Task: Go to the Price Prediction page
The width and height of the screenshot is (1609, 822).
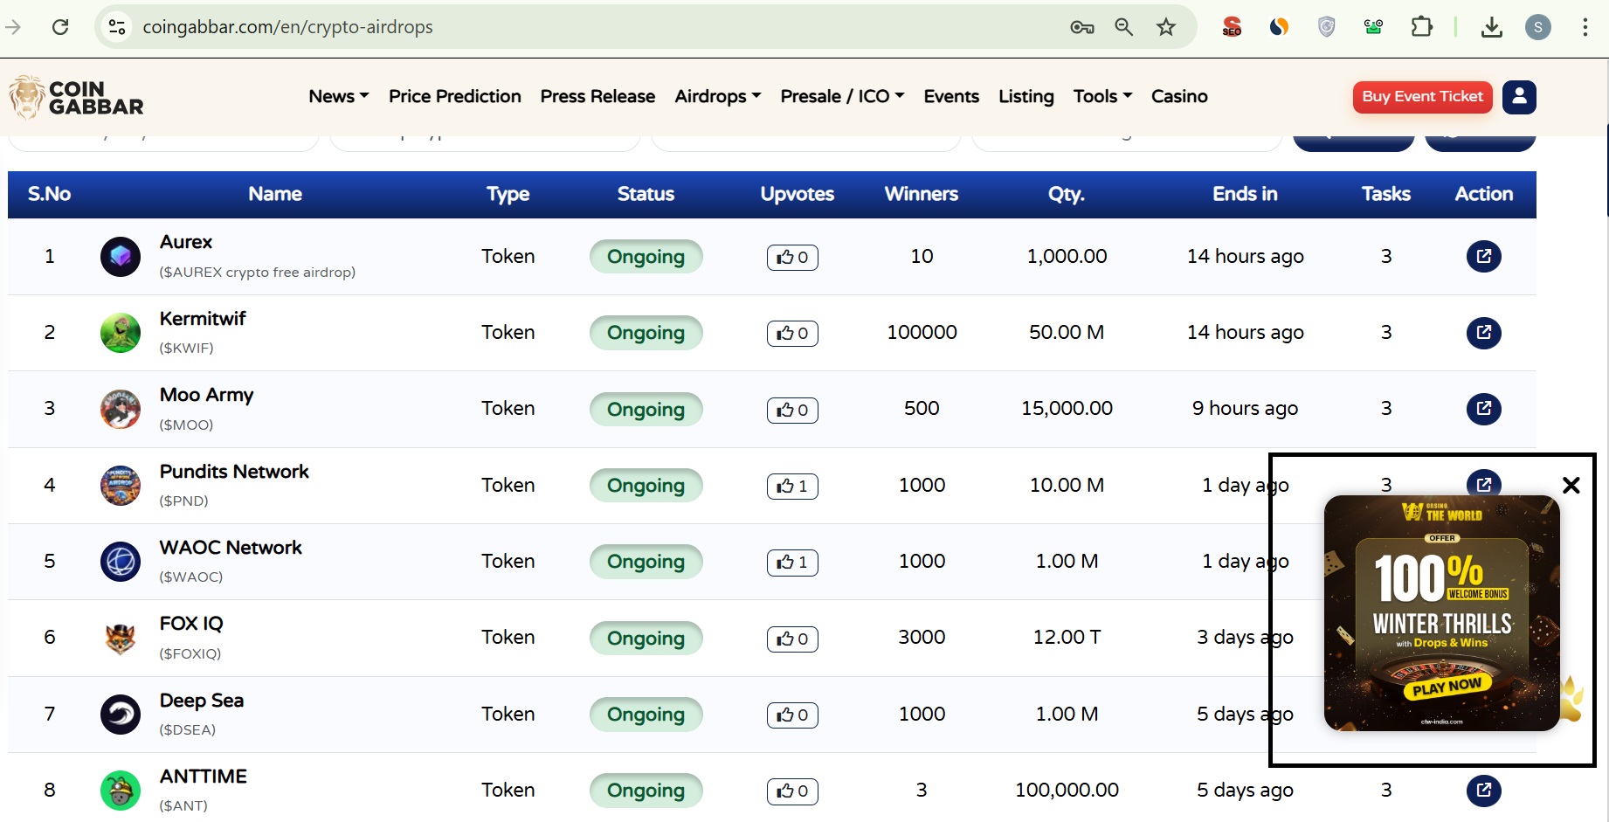Action: tap(454, 97)
